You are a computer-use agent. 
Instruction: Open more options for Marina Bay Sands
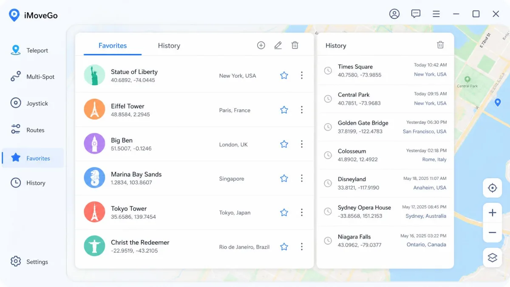pos(301,178)
